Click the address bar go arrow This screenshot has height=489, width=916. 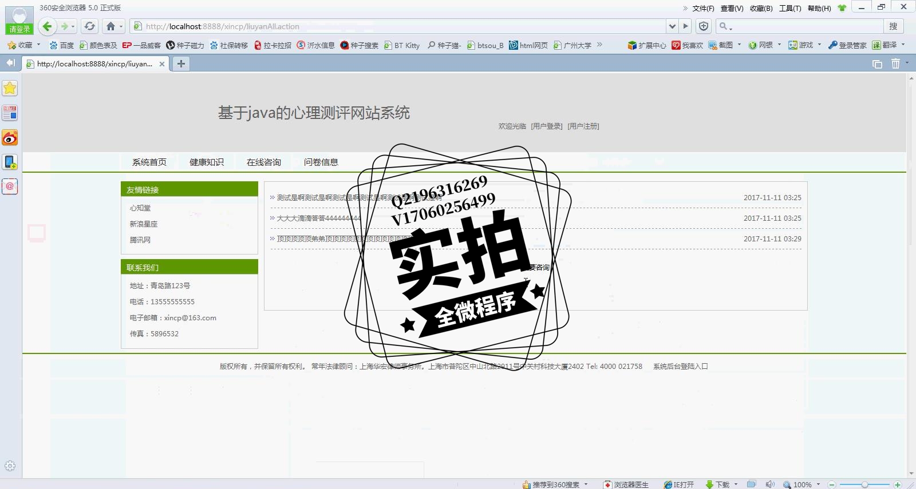[686, 26]
